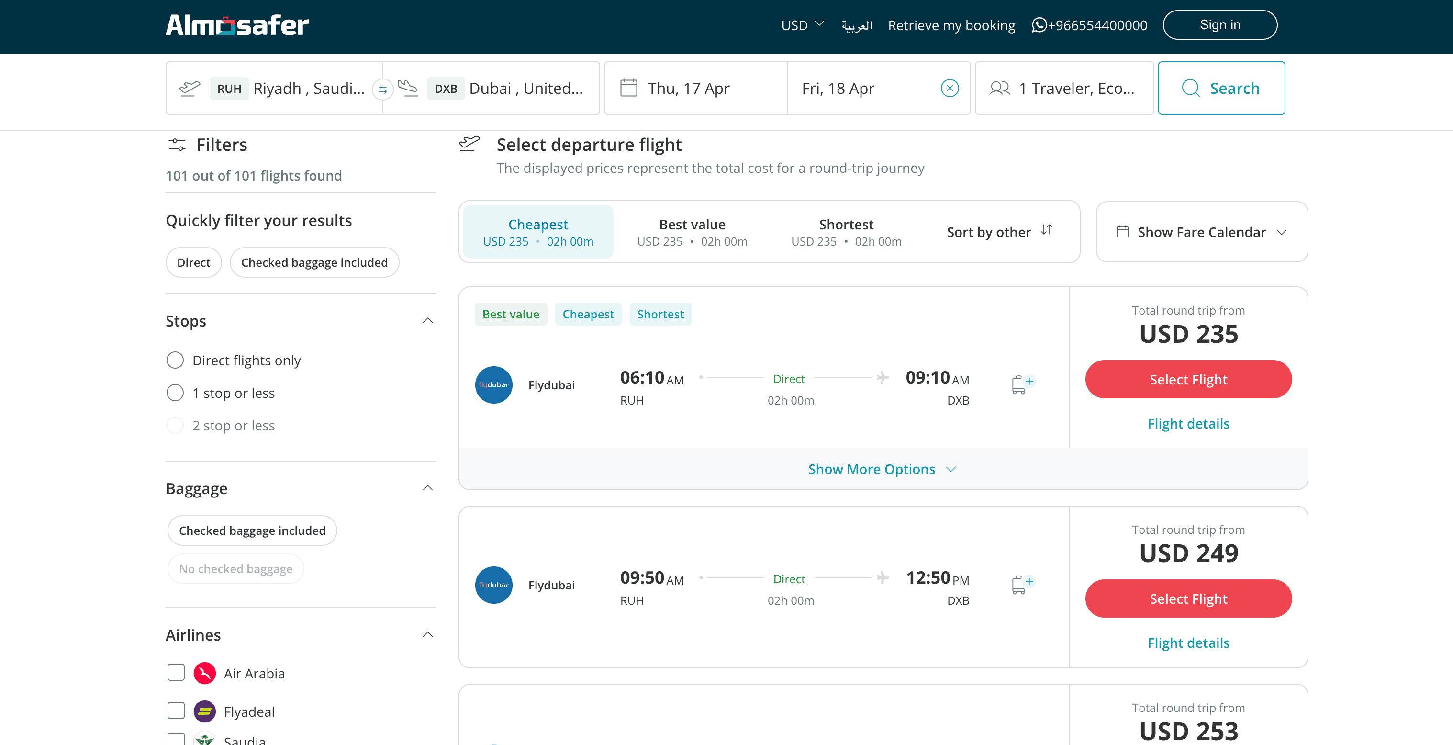Select Flight for USD 235 fare
This screenshot has height=745, width=1453.
point(1188,379)
